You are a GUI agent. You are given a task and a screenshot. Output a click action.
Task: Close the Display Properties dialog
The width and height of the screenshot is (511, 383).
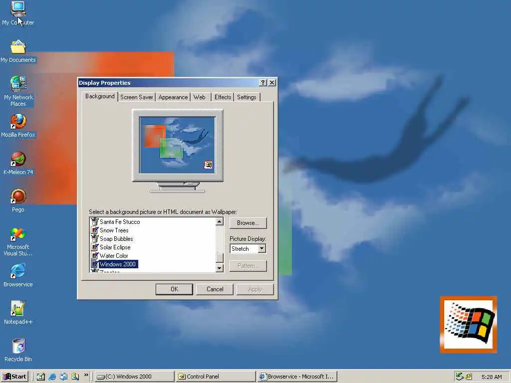click(272, 83)
